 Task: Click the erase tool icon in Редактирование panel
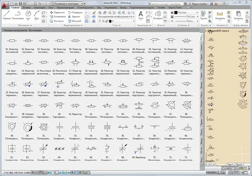(94, 12)
